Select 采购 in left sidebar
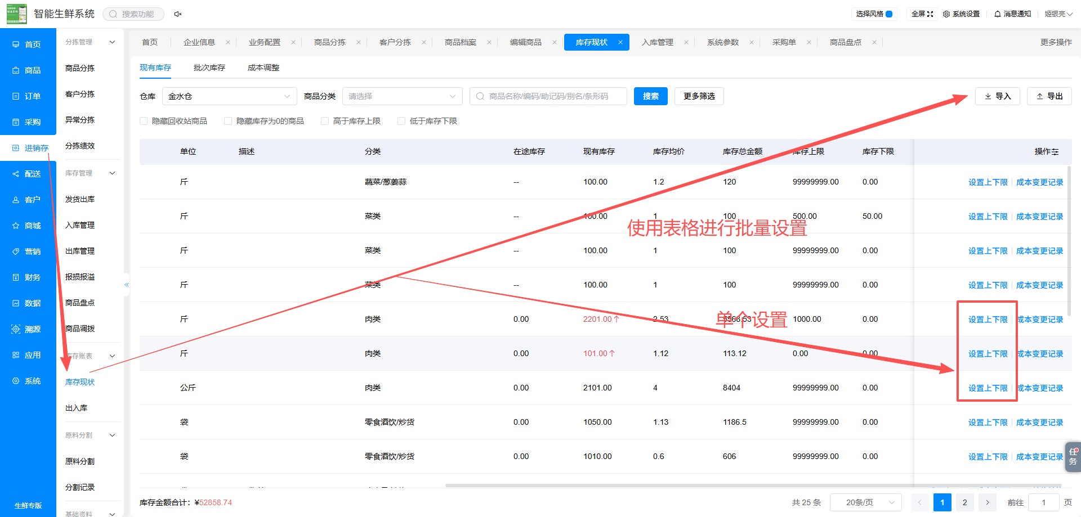Viewport: 1081px width, 517px height. pyautogui.click(x=28, y=122)
